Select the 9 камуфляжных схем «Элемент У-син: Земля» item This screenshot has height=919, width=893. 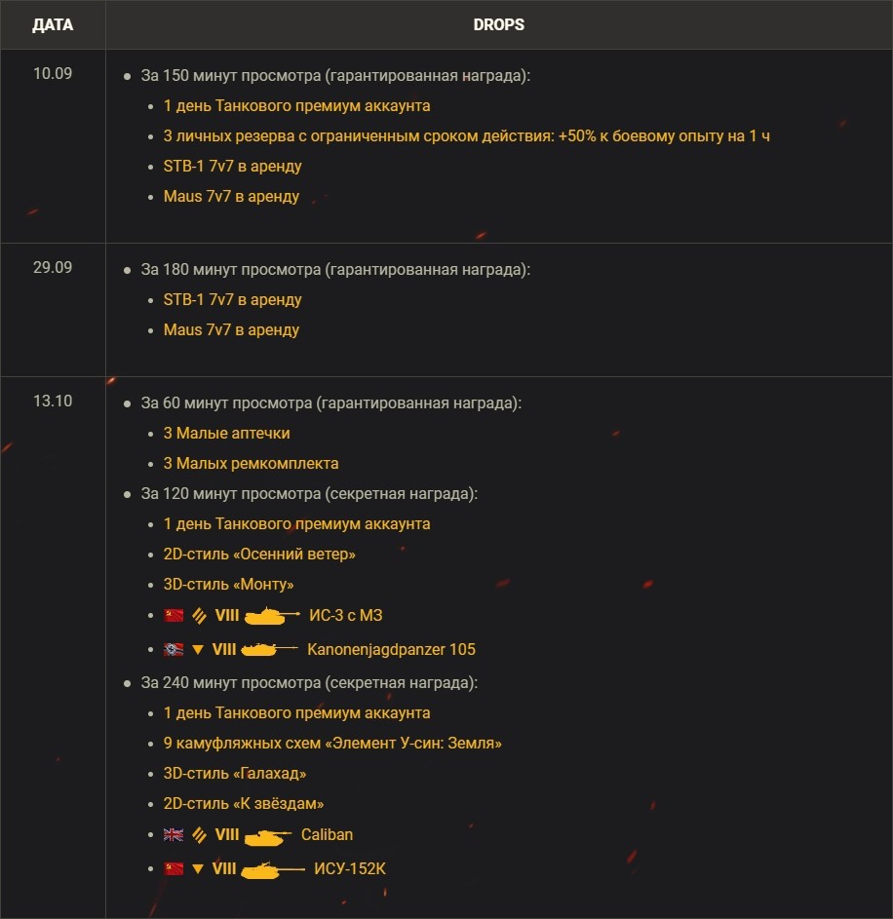click(x=332, y=744)
